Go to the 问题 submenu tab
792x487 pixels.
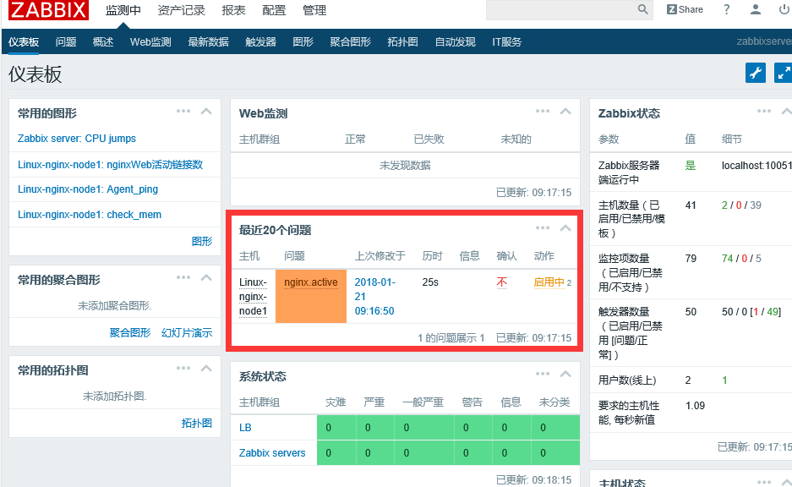click(66, 42)
